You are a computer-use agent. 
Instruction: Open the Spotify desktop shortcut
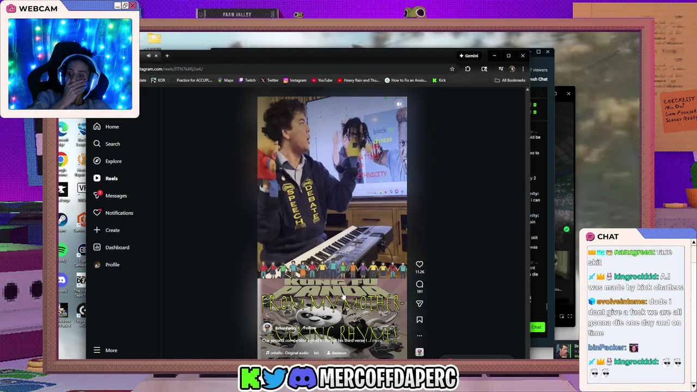63,251
